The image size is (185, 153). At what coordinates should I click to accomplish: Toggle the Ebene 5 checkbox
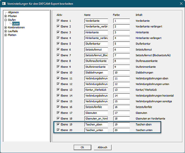tap(58, 43)
